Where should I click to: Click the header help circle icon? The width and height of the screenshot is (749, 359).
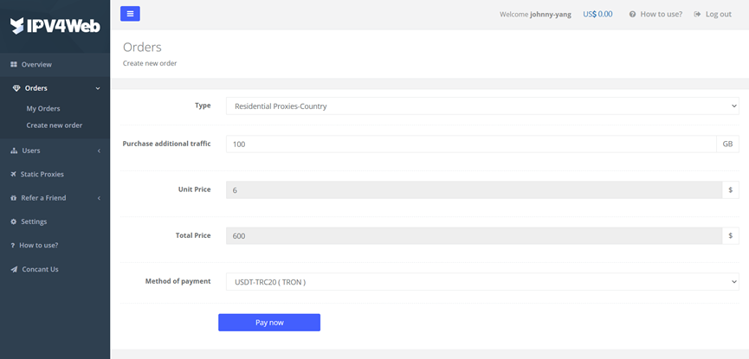coord(632,15)
